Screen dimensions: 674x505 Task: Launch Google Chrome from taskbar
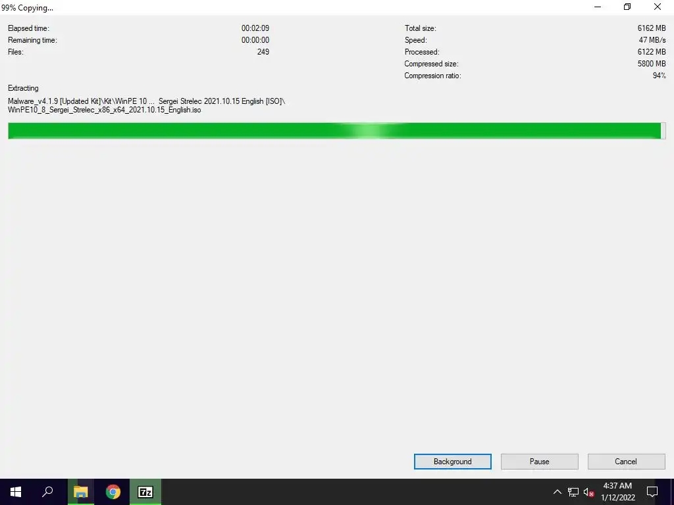(x=113, y=492)
